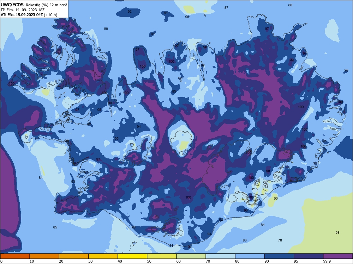Pick the purple legend swatch above 99.9
This screenshot has height=264, width=353.
338,256
